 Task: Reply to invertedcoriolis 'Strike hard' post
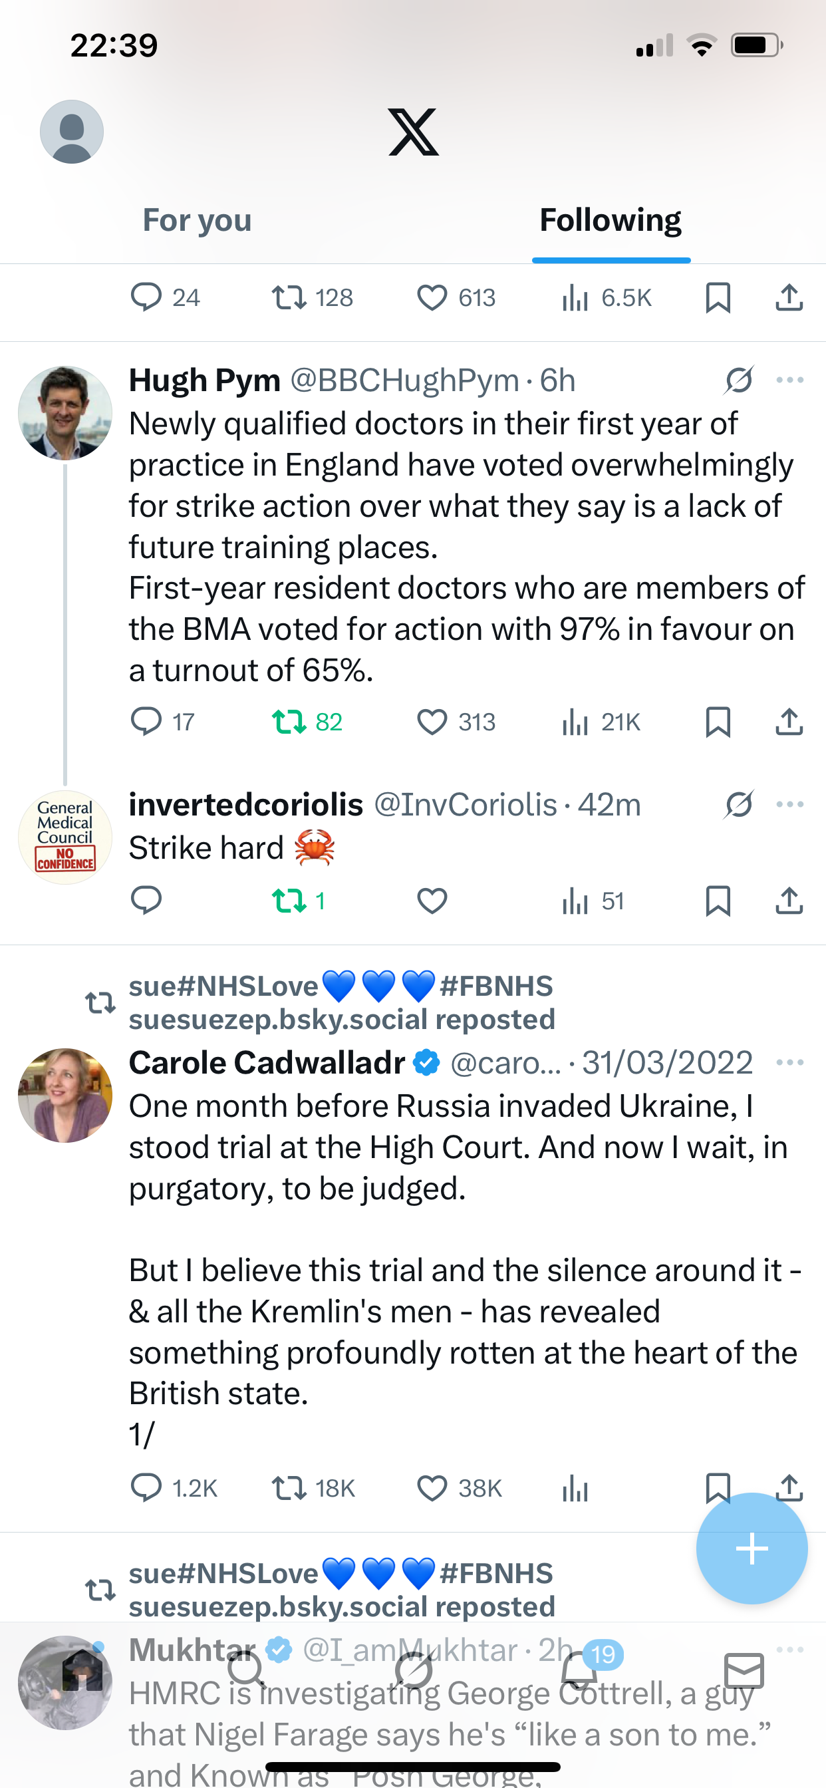click(146, 900)
